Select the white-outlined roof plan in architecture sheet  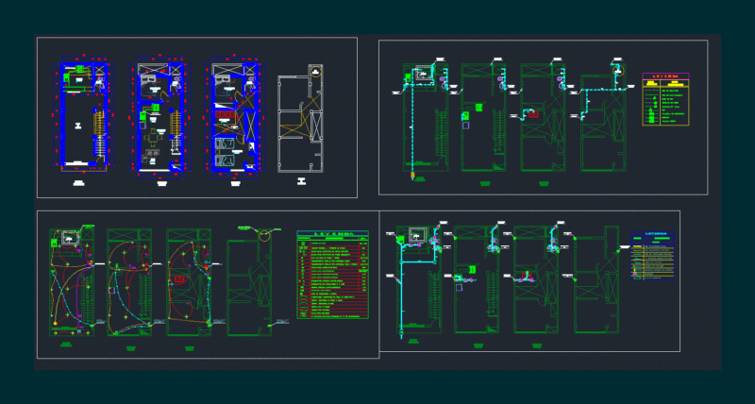(300, 118)
